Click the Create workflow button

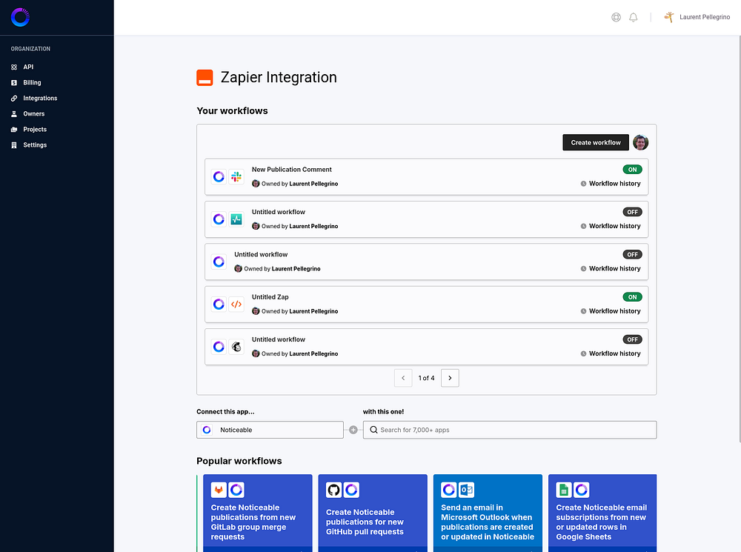596,142
